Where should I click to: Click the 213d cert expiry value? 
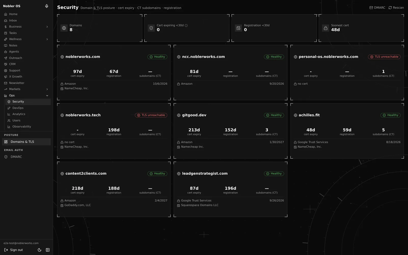[x=194, y=130]
